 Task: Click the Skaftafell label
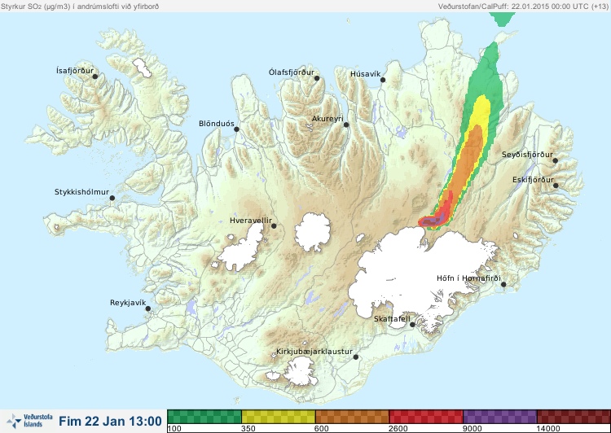coord(392,319)
